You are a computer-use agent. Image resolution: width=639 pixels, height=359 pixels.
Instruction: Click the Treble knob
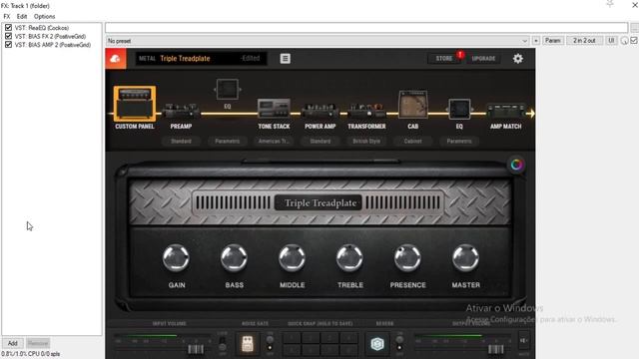[349, 258]
